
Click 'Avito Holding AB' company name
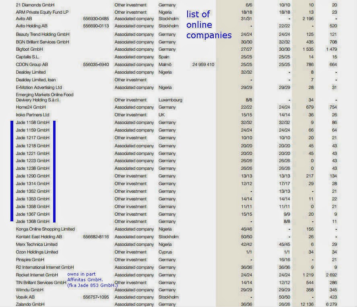click(x=32, y=26)
